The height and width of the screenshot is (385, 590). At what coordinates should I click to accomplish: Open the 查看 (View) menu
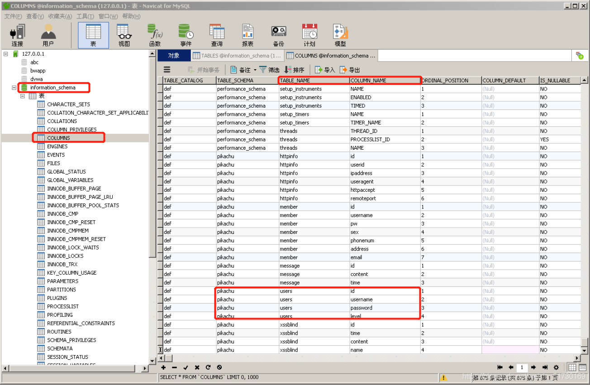point(35,16)
